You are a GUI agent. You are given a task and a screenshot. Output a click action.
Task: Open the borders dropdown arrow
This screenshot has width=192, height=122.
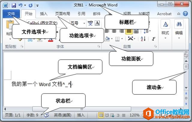[x=122, y=39]
